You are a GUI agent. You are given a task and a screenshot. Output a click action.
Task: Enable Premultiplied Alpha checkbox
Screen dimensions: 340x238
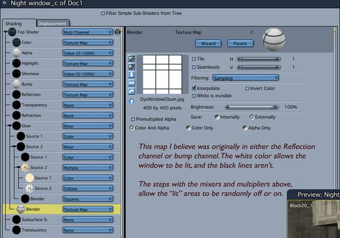[133, 119]
